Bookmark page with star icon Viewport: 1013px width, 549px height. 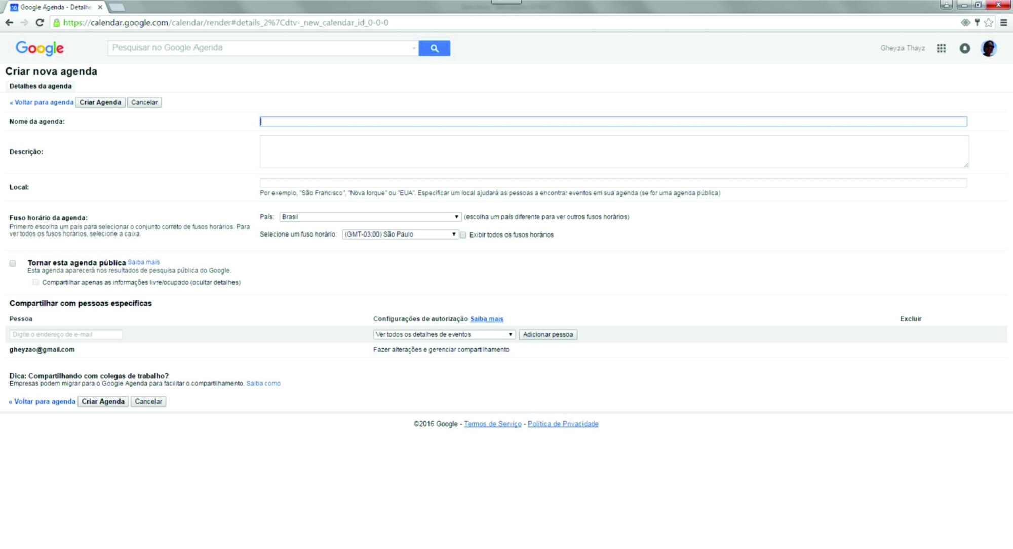(x=989, y=23)
